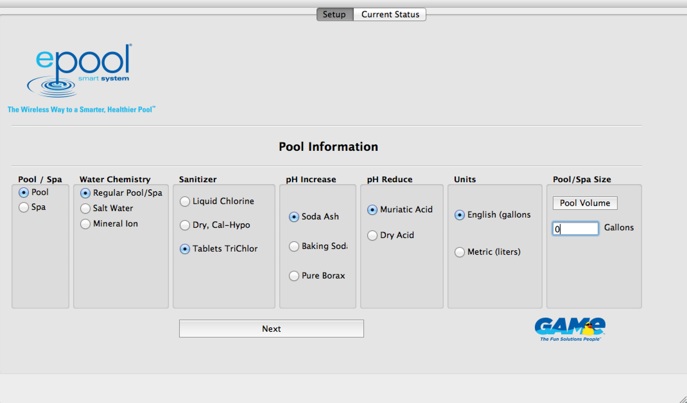687x403 pixels.
Task: Choose Dry Acid for pH reduce
Action: tap(372, 235)
